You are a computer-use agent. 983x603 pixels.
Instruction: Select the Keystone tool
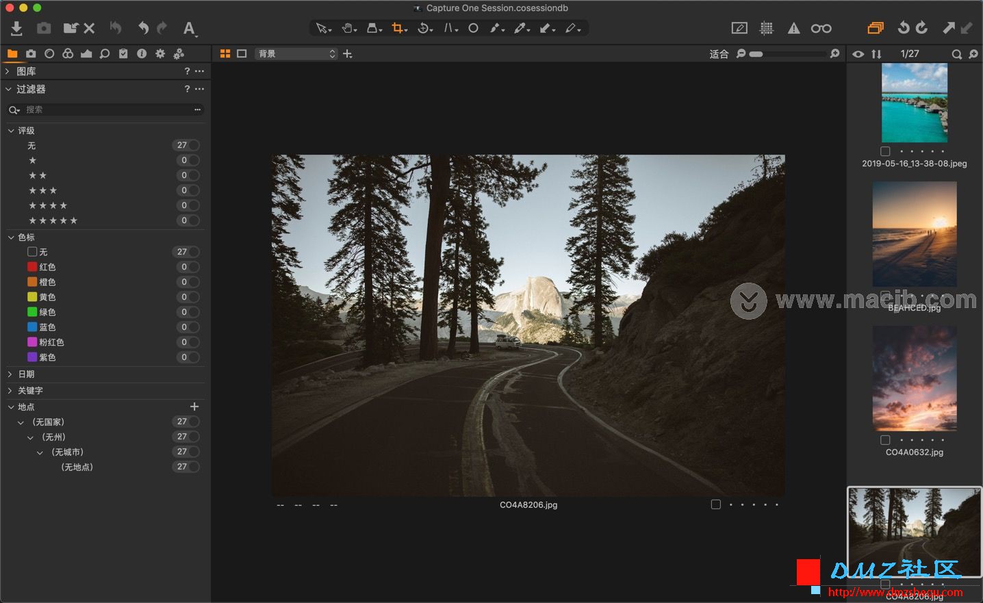450,28
